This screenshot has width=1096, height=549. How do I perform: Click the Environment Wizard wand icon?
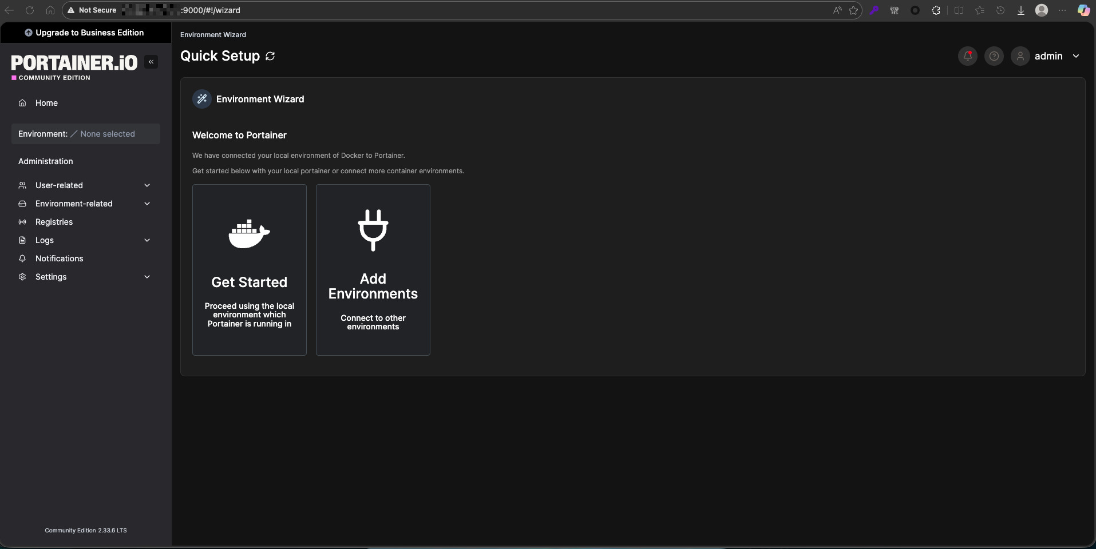[x=201, y=99]
